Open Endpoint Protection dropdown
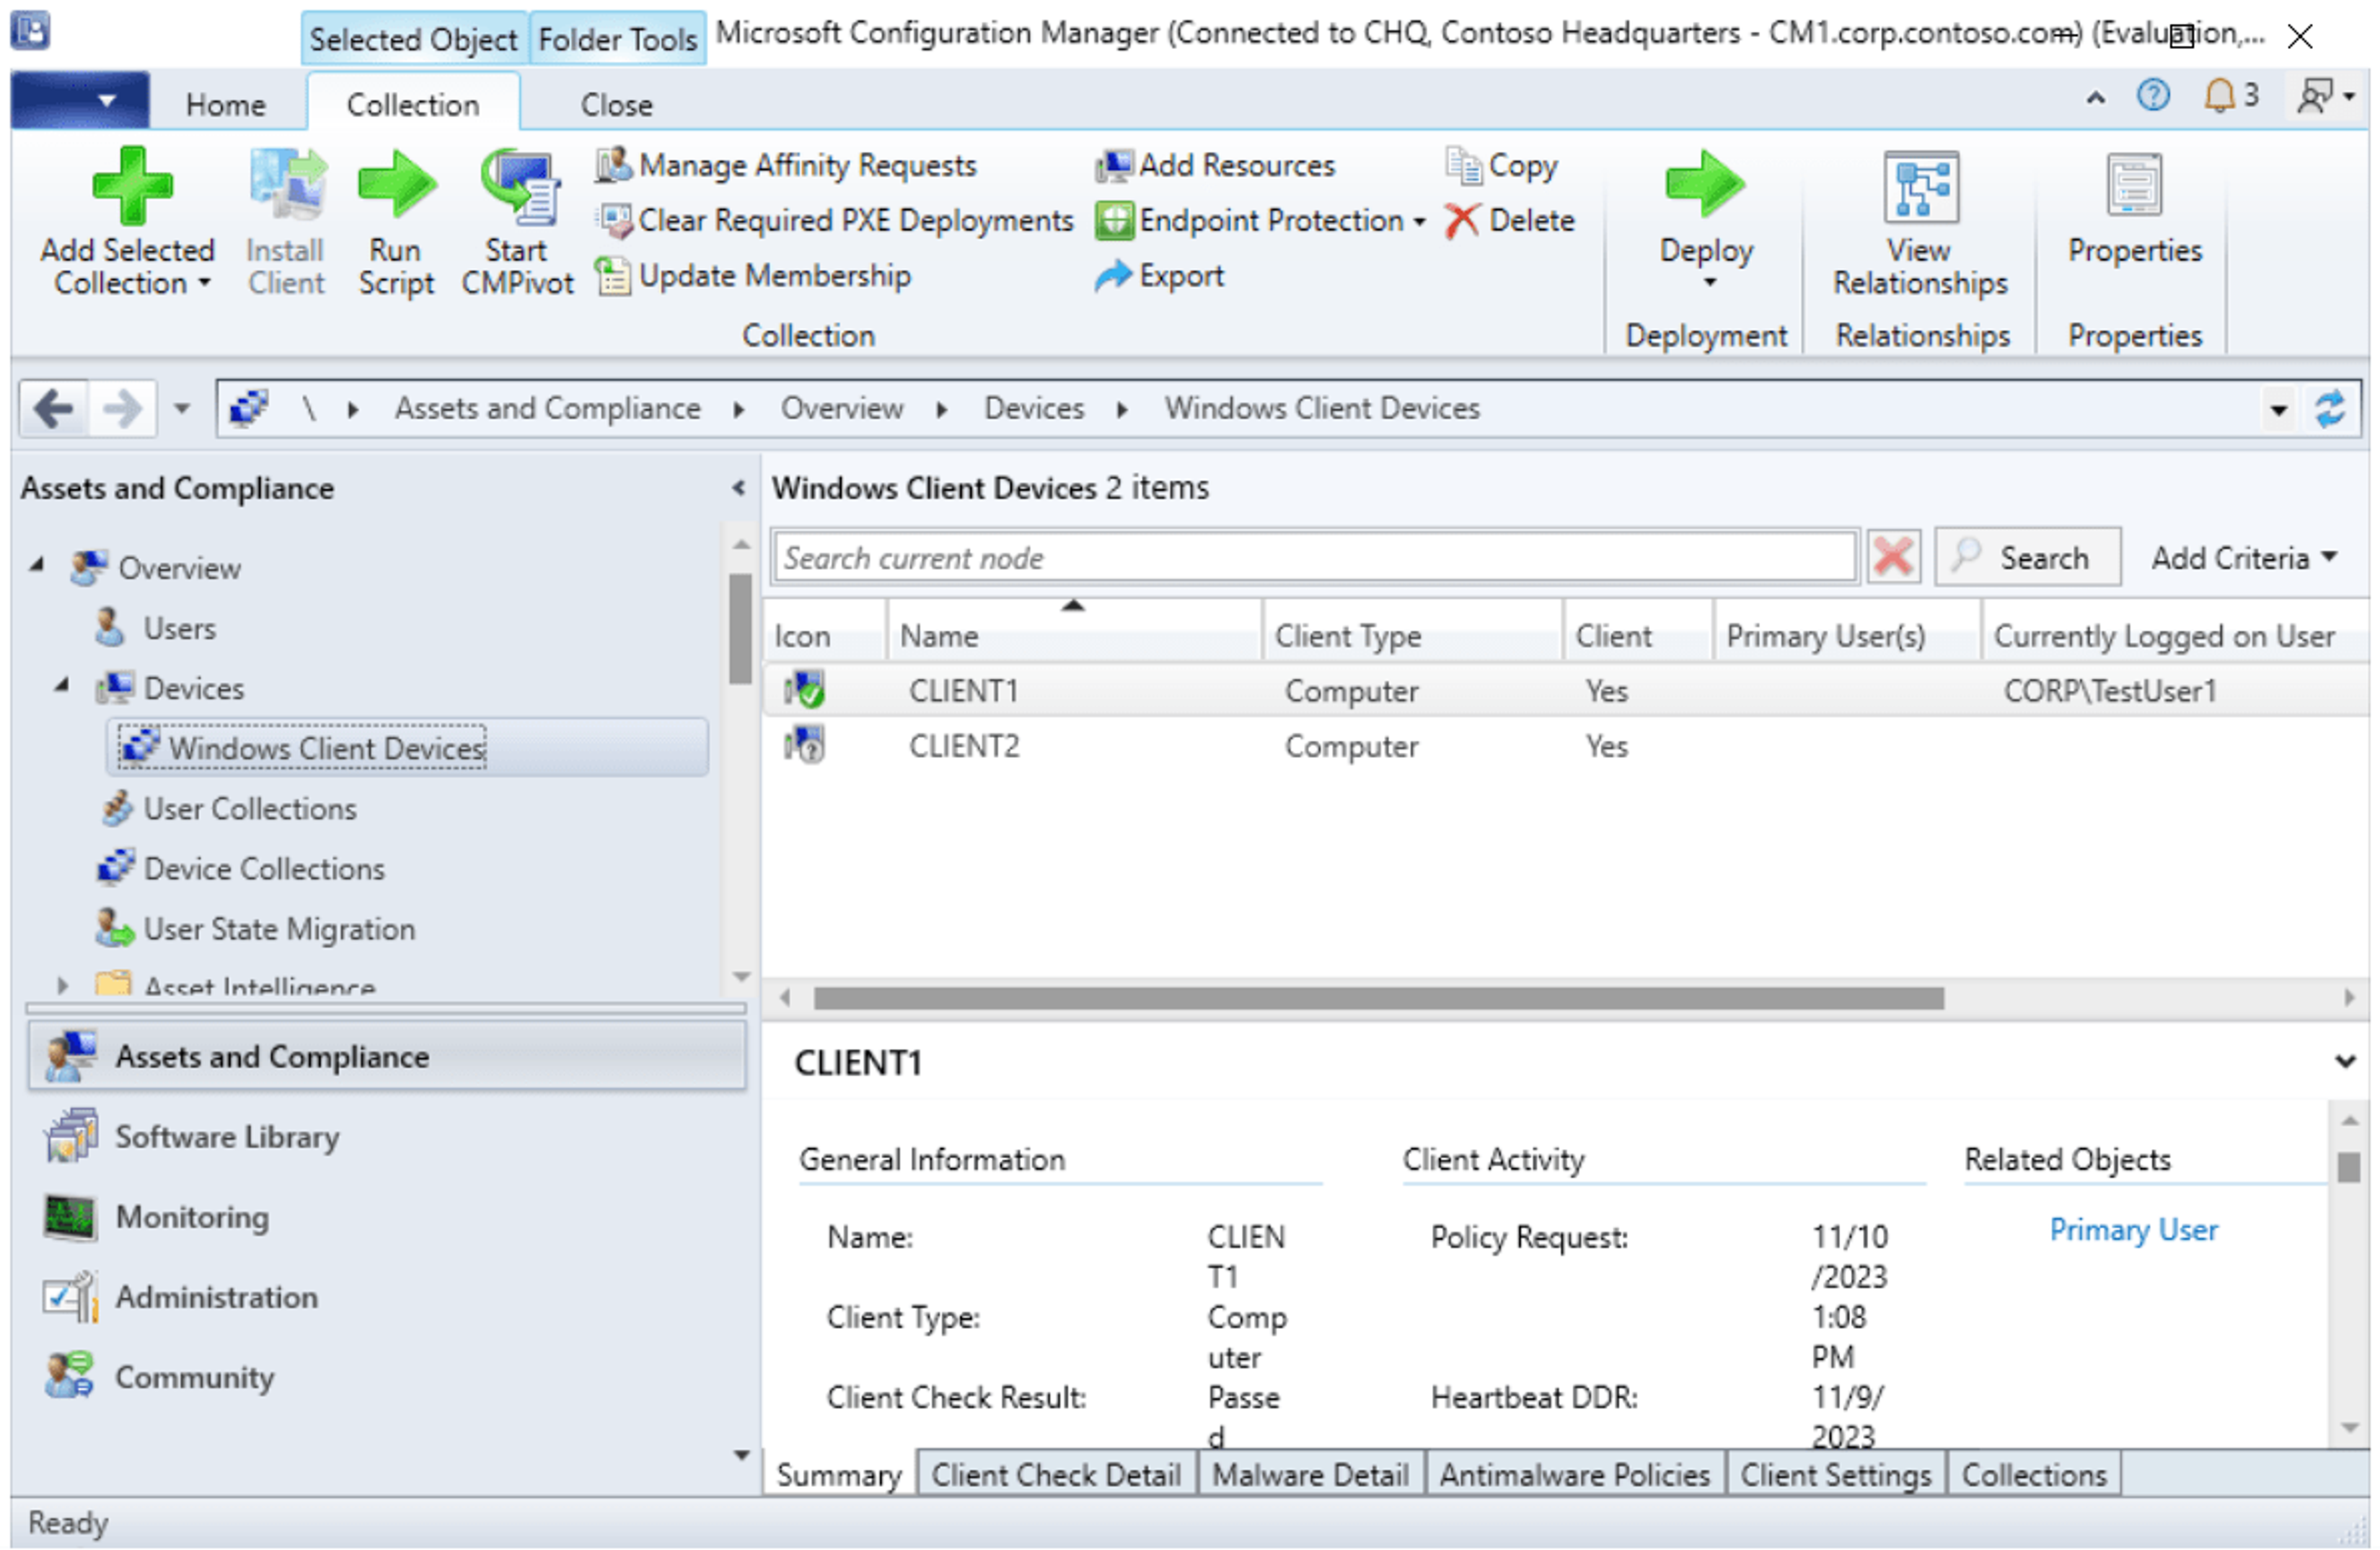 pos(1261,221)
